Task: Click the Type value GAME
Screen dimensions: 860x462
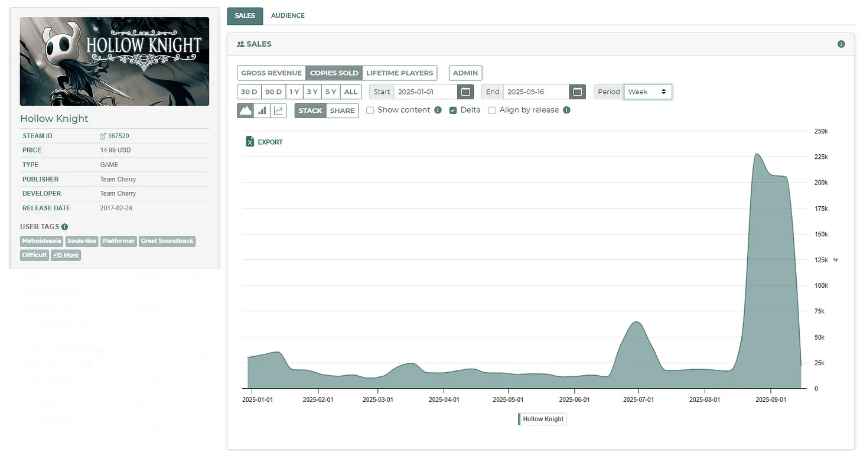Action: [x=109, y=165]
